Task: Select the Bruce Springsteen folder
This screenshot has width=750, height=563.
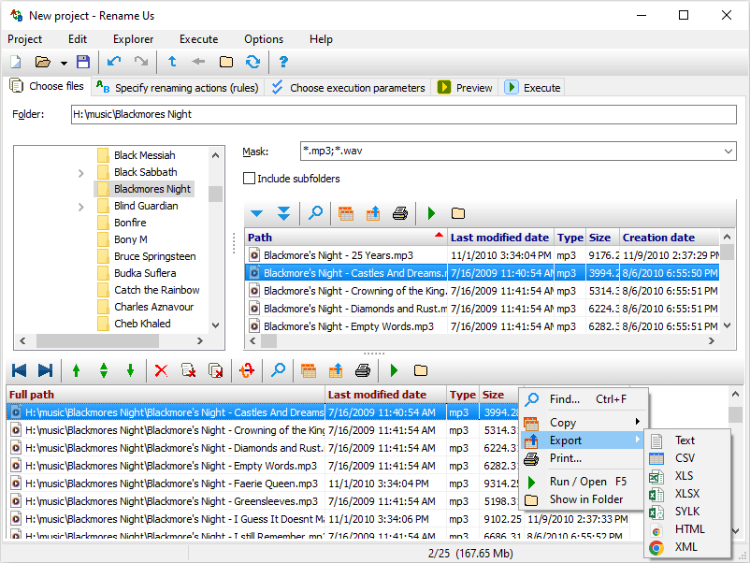Action: point(154,256)
